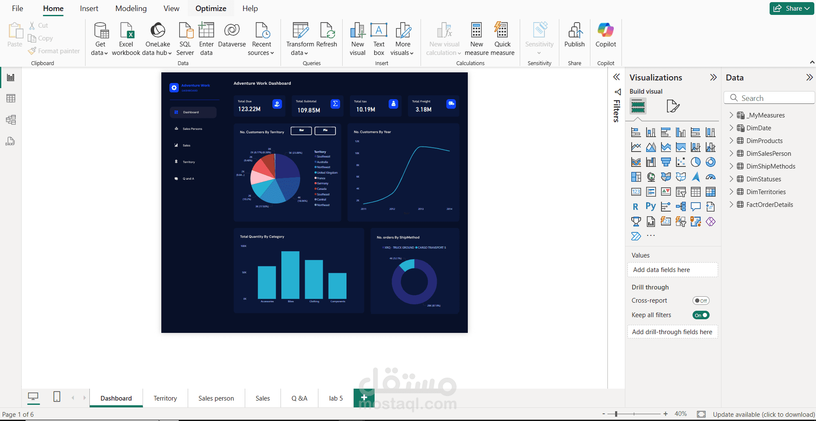
Task: Open the Enter data tool
Action: [206, 39]
